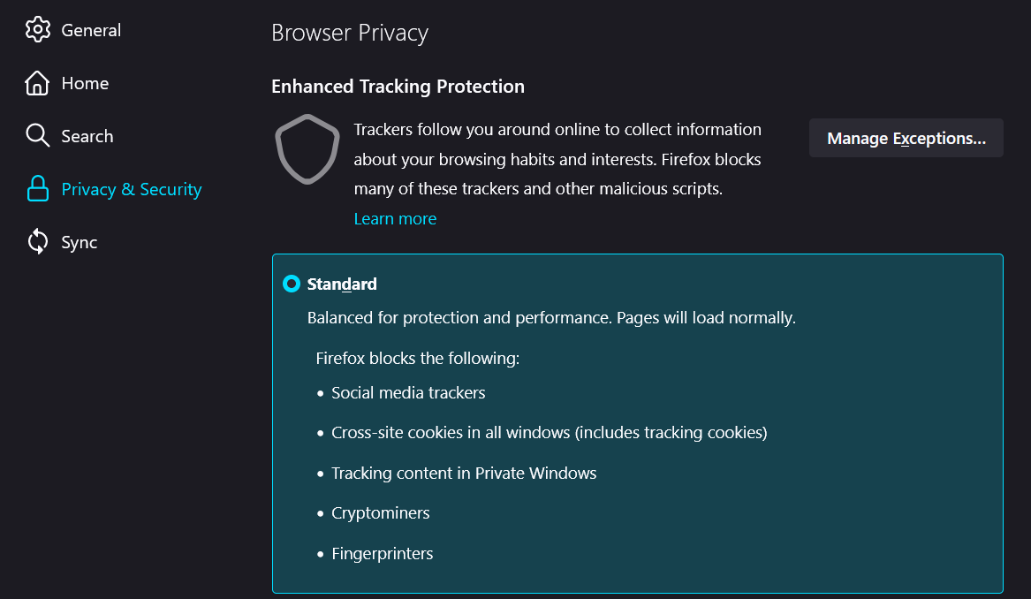Click the Cryptominers bullet item

click(380, 512)
